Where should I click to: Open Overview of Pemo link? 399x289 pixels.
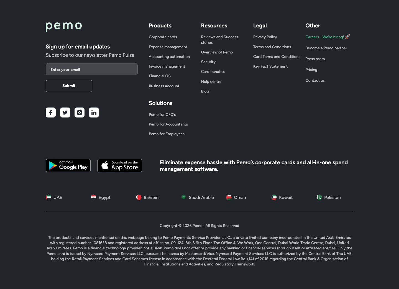pos(217,52)
